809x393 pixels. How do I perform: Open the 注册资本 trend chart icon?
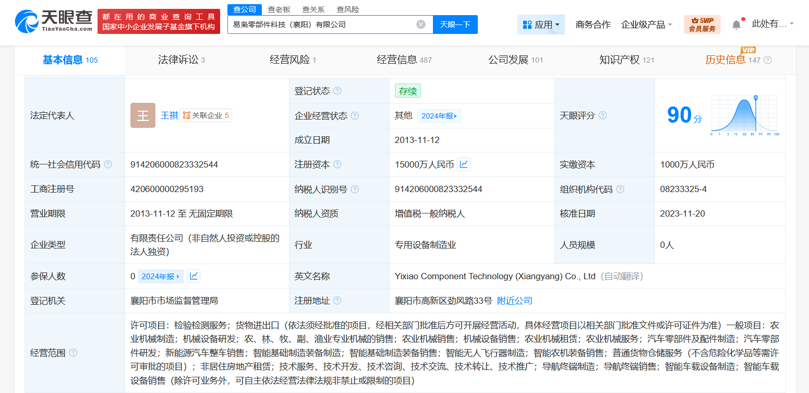[463, 164]
